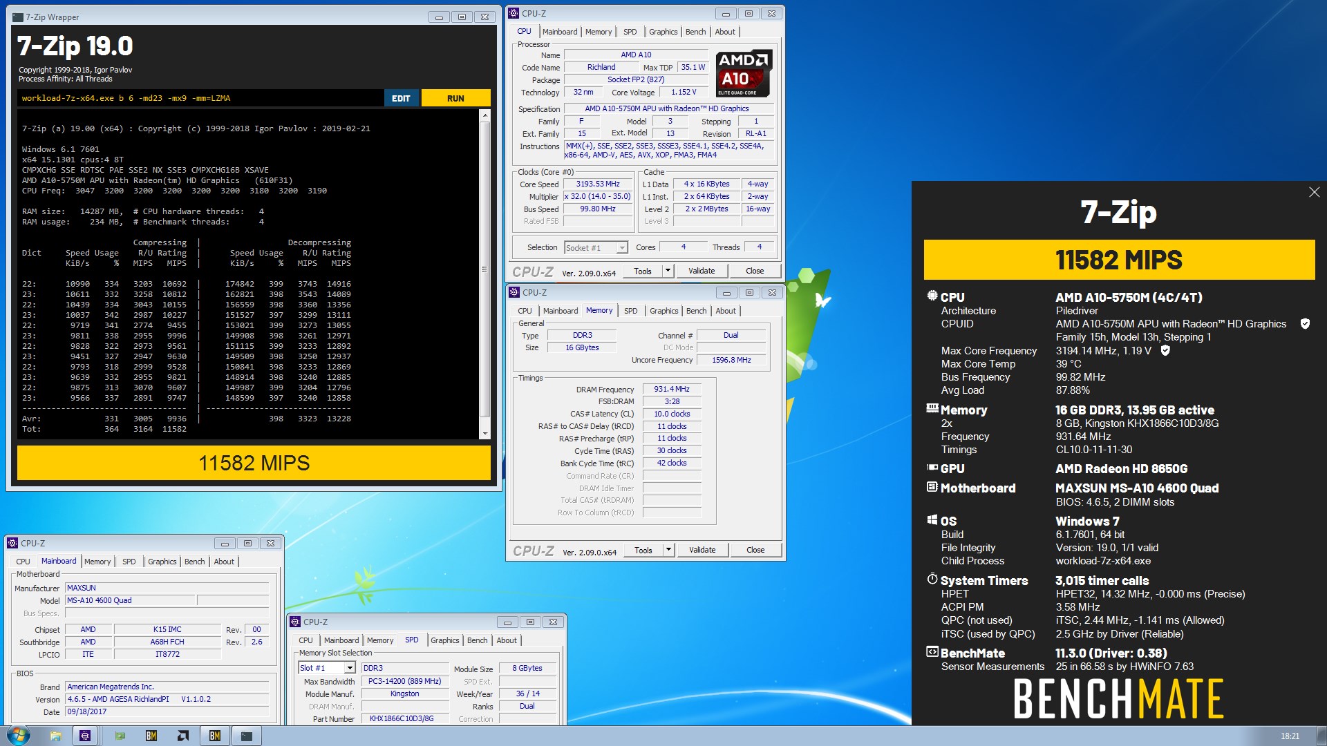Click Tools button in CPU-Z CPU window
This screenshot has height=746, width=1327.
pos(643,271)
